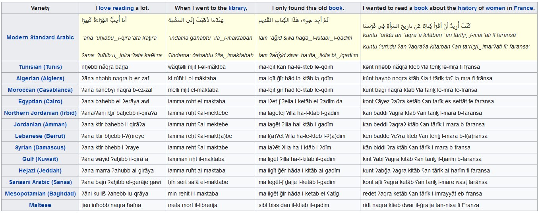Screen dimensions: 538x213
Task: Click the Tunisian (Tunis) variety link
Action: pyautogui.click(x=40, y=67)
